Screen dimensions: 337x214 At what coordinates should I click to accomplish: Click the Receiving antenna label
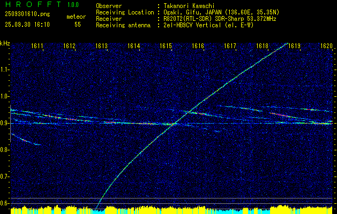click(x=123, y=25)
